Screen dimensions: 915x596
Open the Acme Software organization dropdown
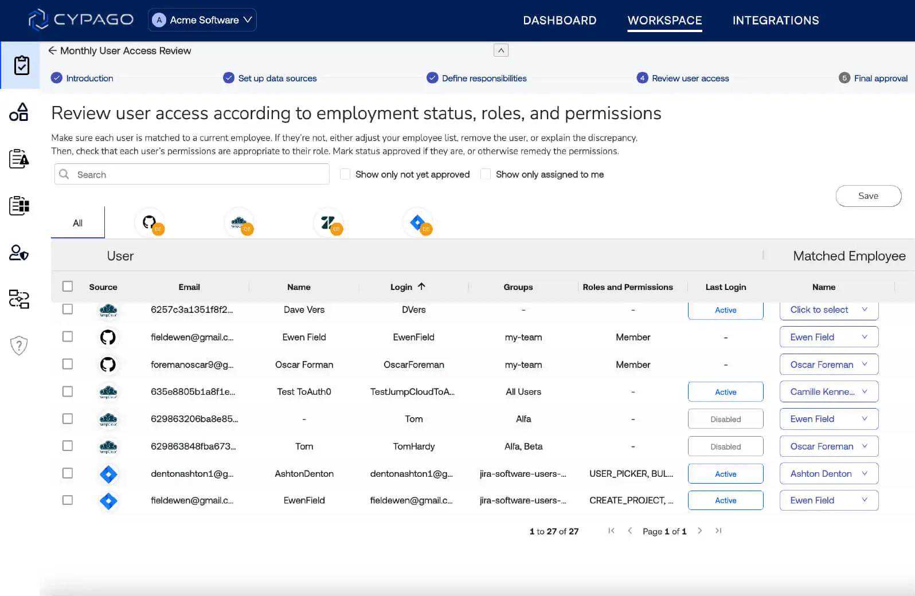[x=202, y=20]
